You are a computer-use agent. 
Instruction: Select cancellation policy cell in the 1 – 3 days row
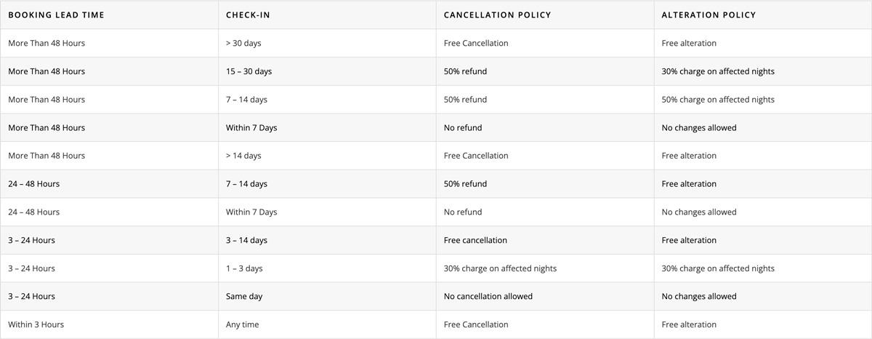(500, 268)
